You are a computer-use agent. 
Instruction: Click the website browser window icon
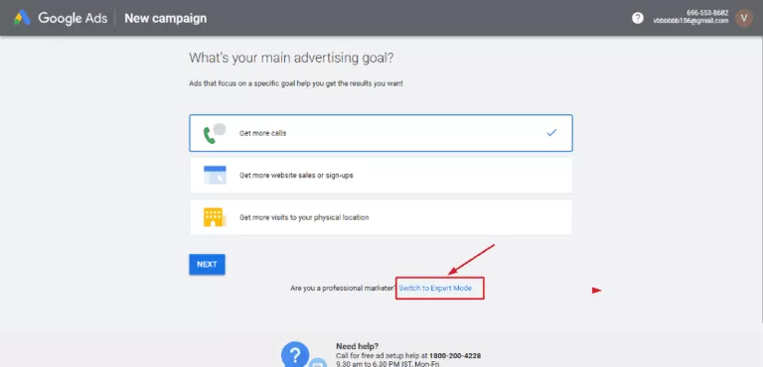coord(215,175)
